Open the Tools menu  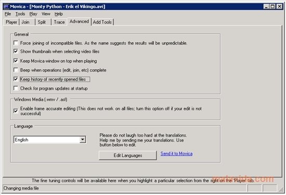(x=20, y=14)
